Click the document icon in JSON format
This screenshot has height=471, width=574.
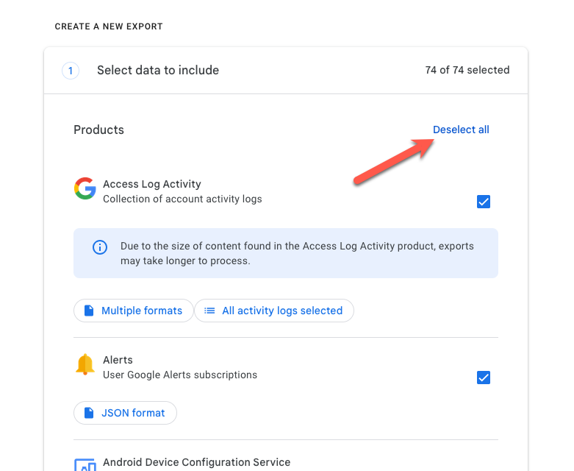tap(89, 413)
